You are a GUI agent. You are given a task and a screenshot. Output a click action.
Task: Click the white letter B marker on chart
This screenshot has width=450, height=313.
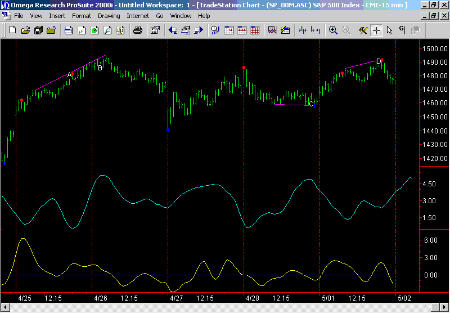[x=100, y=68]
